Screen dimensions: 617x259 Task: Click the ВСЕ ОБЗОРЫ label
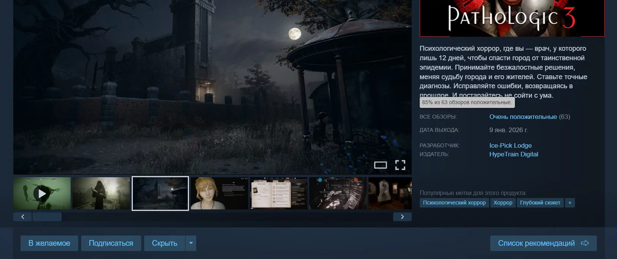click(x=438, y=117)
